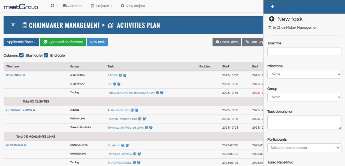The height and width of the screenshot is (166, 345).
Task: Expand the Applicable filters dropdown
Action: [21, 42]
